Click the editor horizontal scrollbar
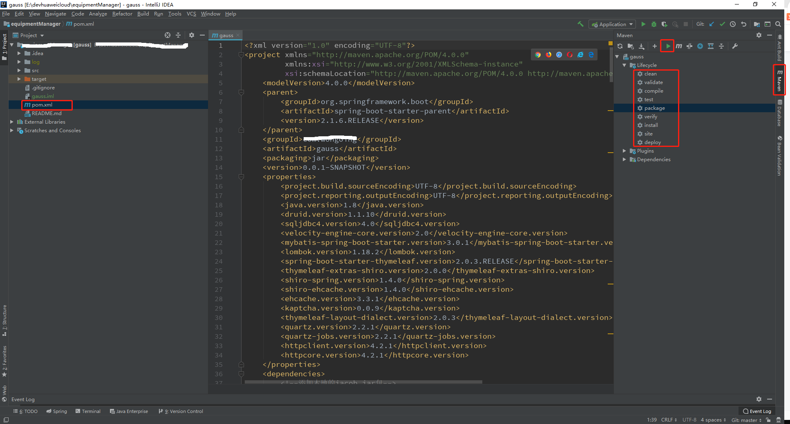This screenshot has width=790, height=424. pyautogui.click(x=363, y=382)
